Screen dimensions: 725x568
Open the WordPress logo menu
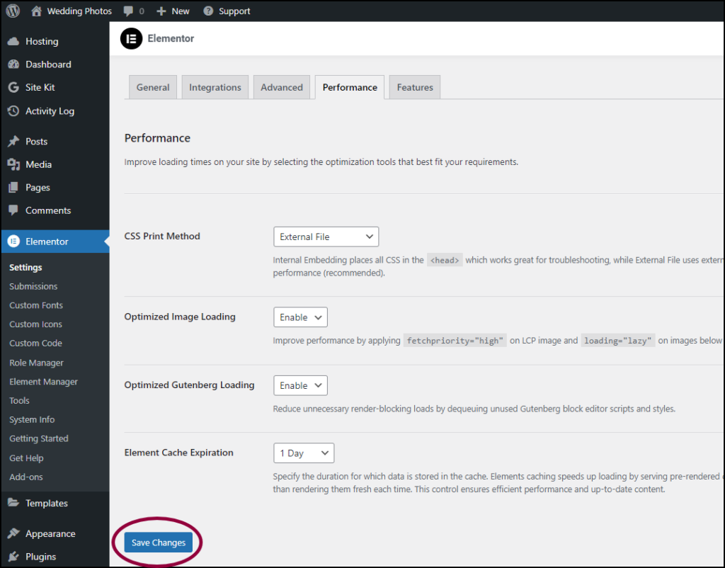coord(12,11)
